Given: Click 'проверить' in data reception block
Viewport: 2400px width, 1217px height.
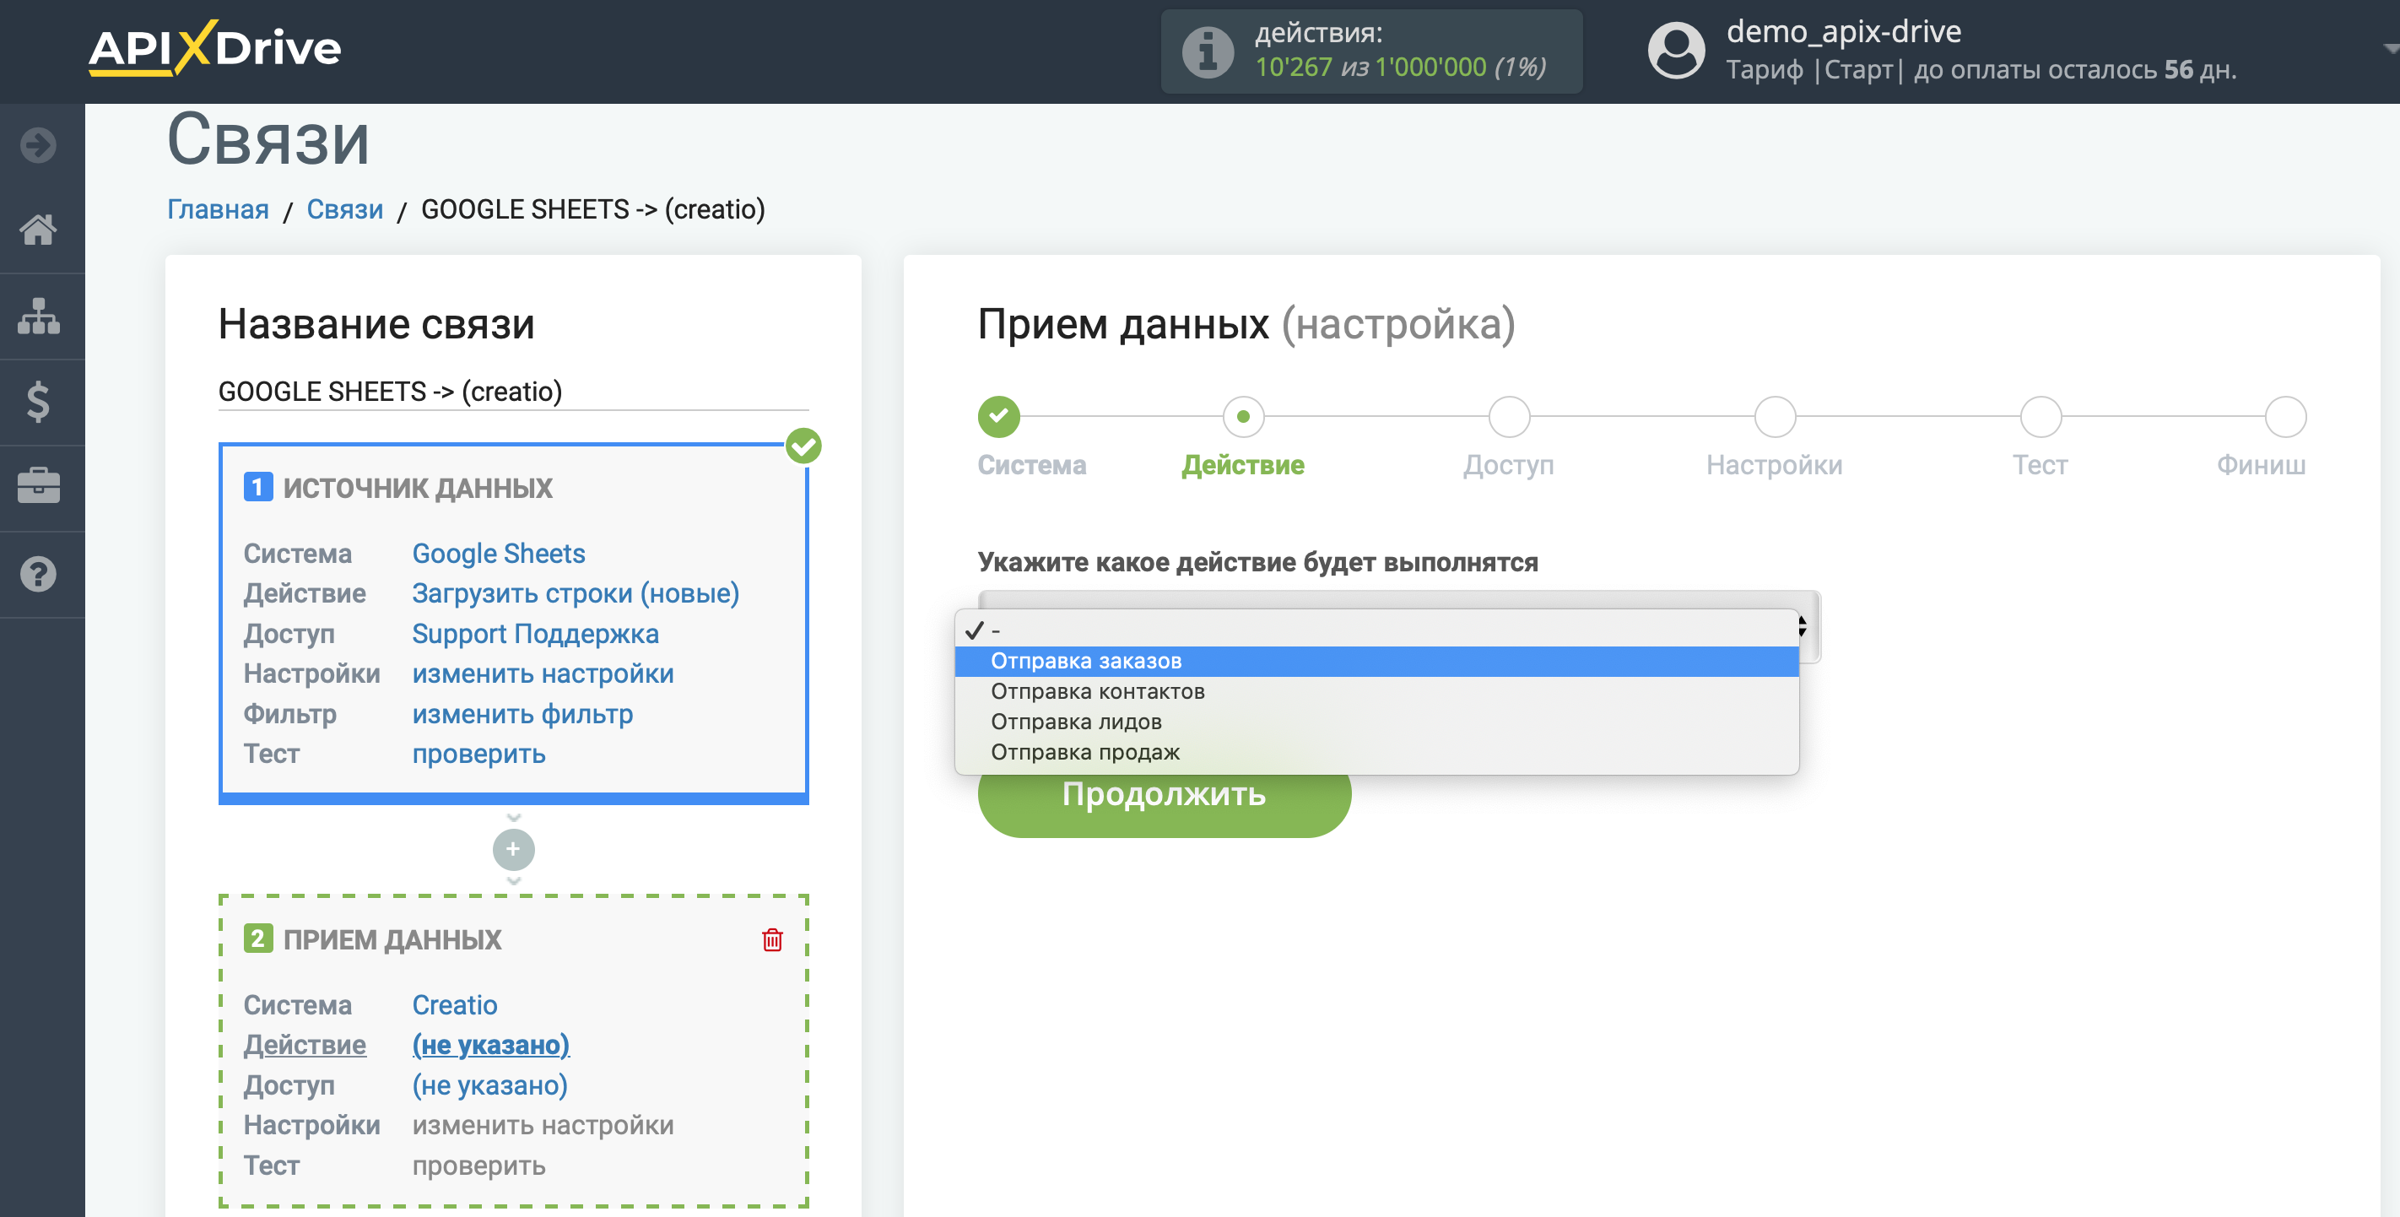Looking at the screenshot, I should [478, 1166].
